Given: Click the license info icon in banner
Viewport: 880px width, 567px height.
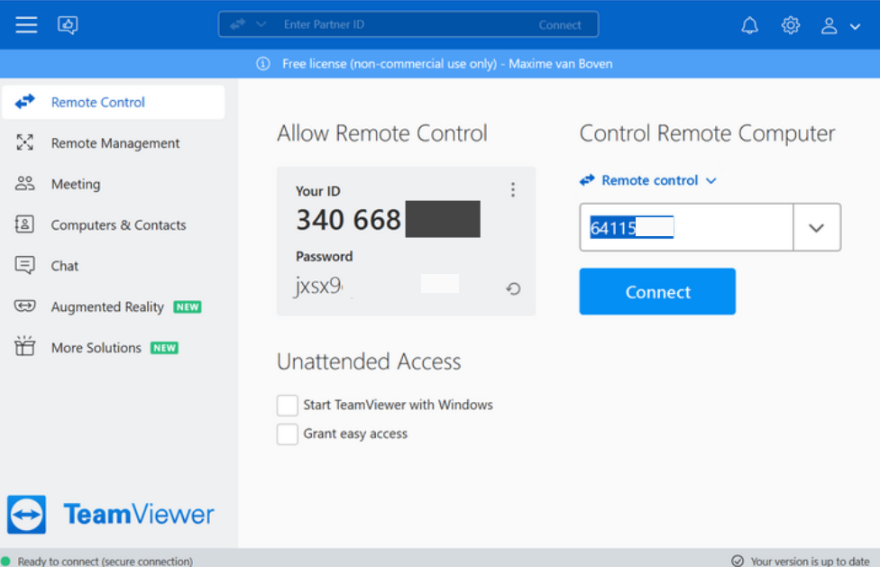Looking at the screenshot, I should click(x=263, y=64).
